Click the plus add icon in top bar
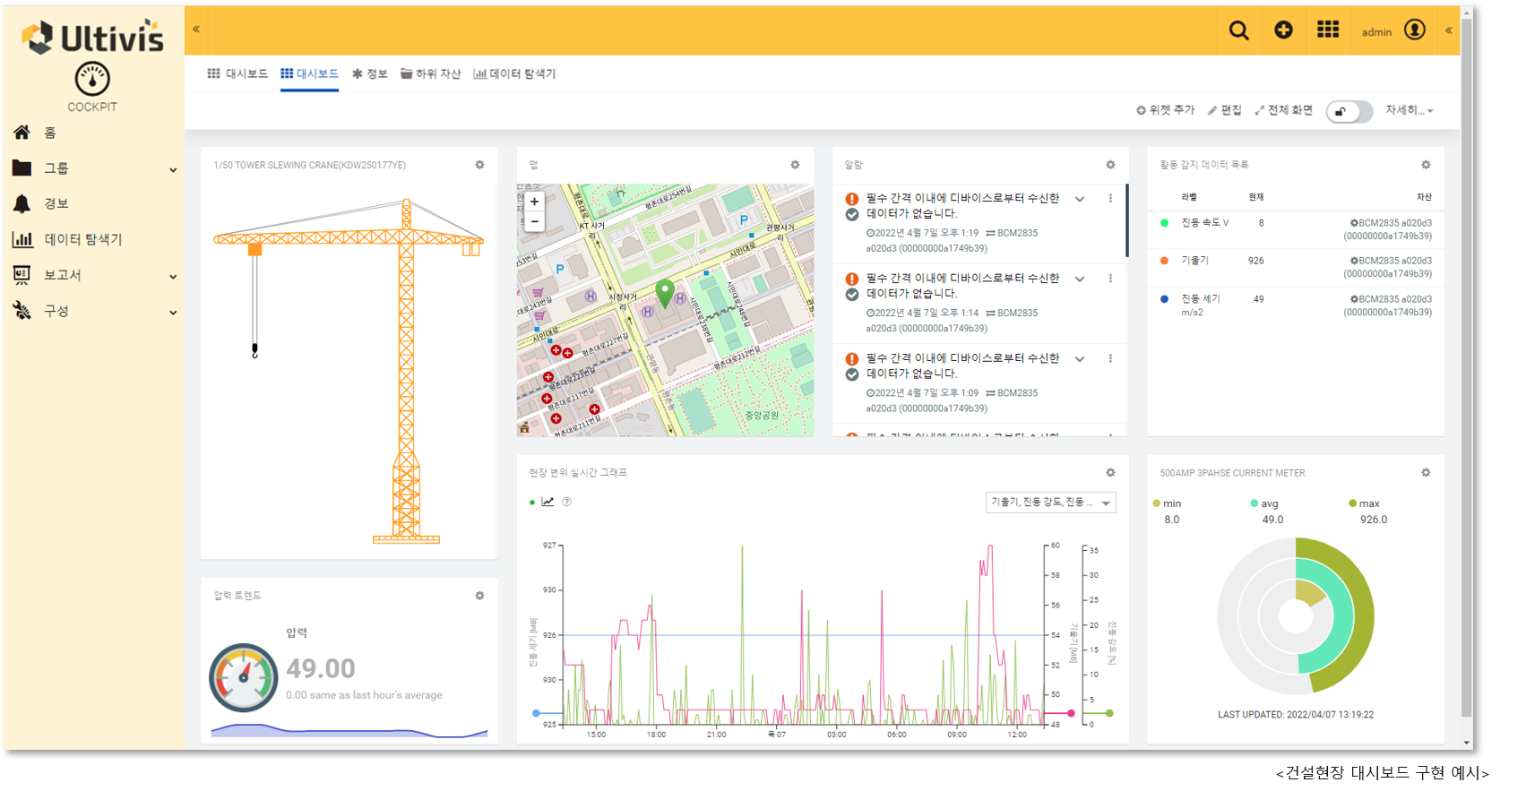The image size is (1526, 791). (1283, 30)
